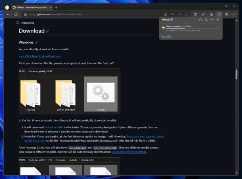This screenshot has height=179, width=242.
Task: Click the folder screenshot showing run.bat
Action: 70,91
